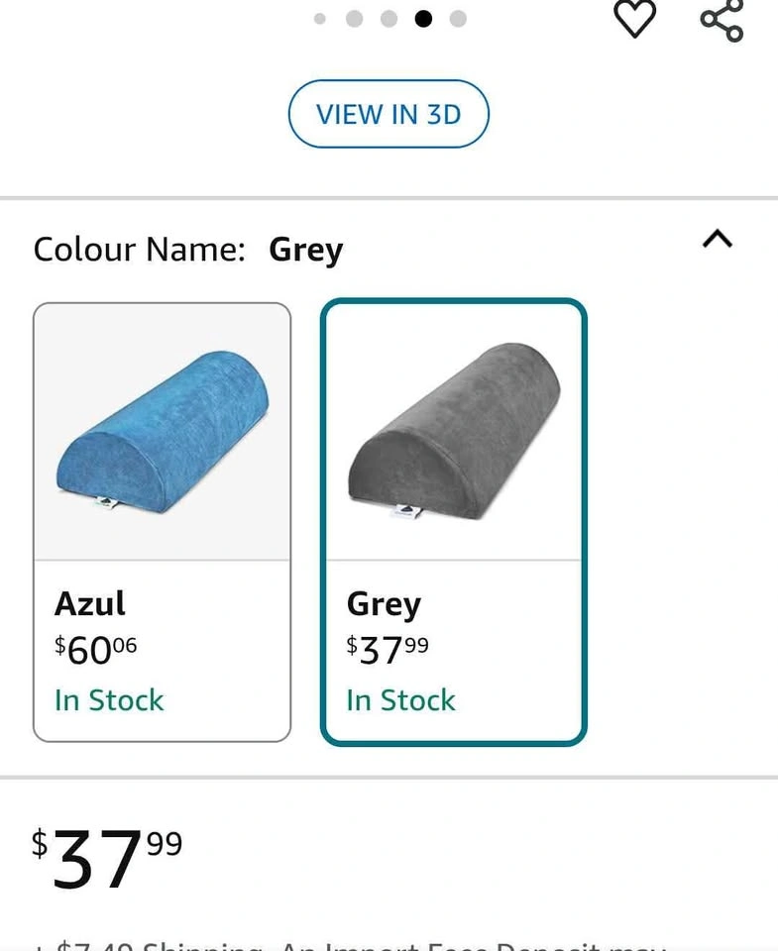This screenshot has width=778, height=951.
Task: Click In Stock under Grey option
Action: 400,700
